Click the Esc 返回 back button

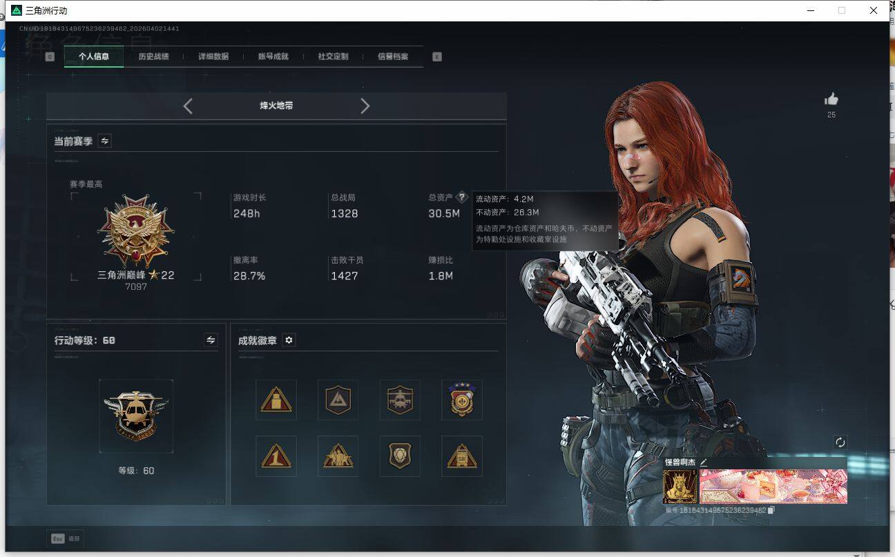[x=66, y=538]
